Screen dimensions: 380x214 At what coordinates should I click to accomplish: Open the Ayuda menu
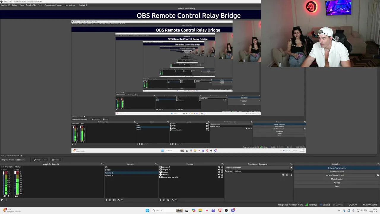click(83, 5)
